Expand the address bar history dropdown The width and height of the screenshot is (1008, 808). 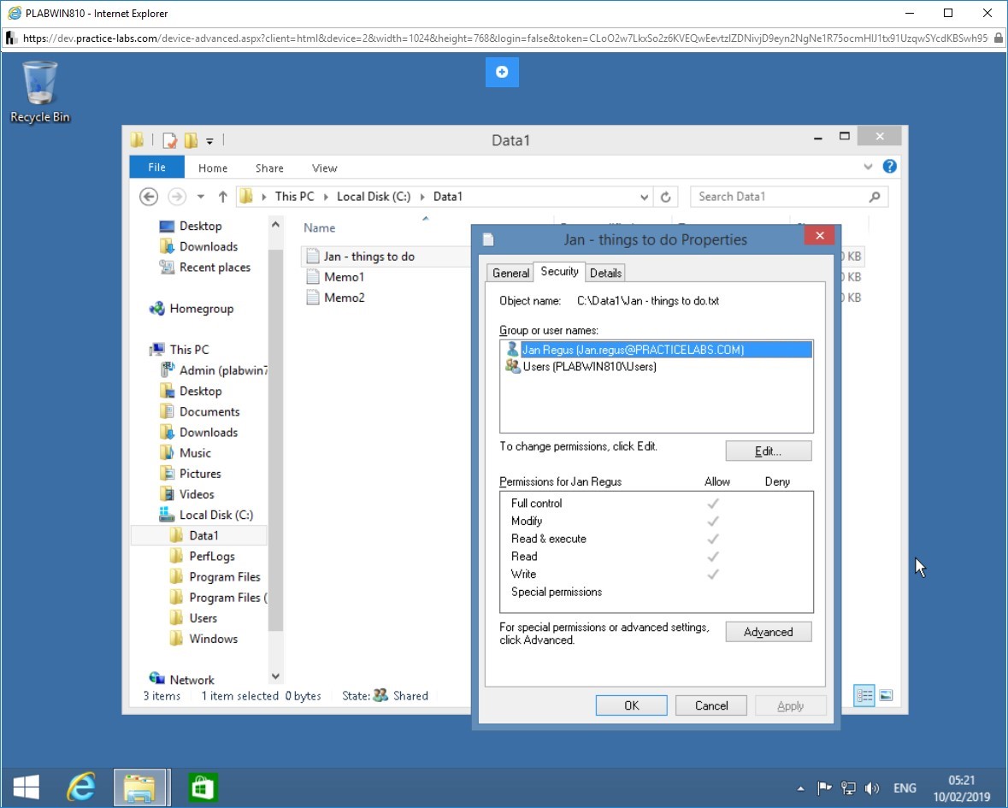tap(644, 198)
